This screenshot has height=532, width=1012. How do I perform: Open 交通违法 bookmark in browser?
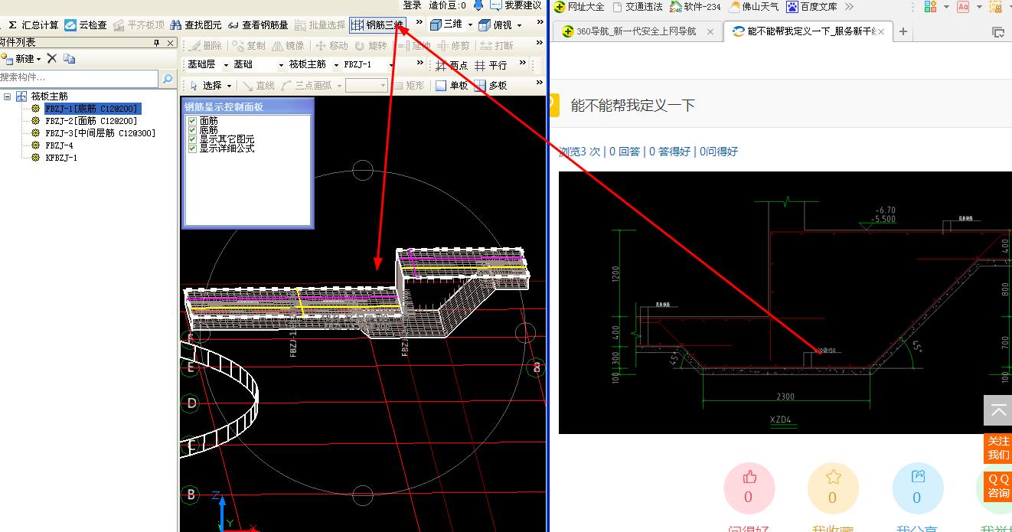tap(637, 7)
